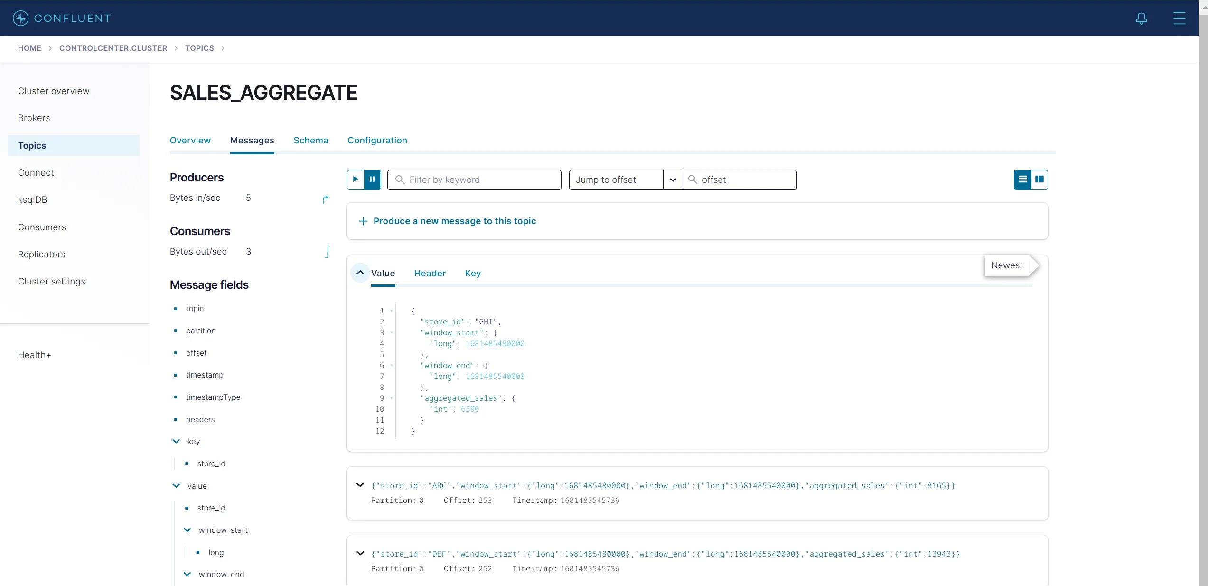Click Produce a new message link

pos(454,221)
